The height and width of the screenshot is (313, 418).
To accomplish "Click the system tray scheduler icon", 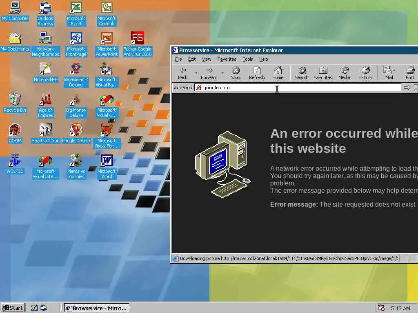I will coord(381,308).
